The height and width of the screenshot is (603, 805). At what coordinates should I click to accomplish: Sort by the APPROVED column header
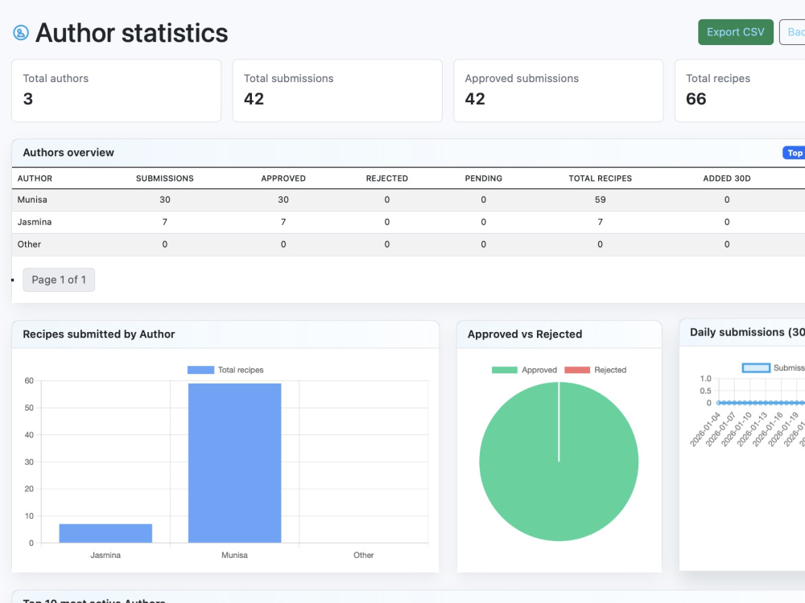(283, 178)
